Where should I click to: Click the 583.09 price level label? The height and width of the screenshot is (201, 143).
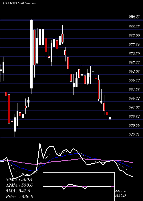point(134,35)
